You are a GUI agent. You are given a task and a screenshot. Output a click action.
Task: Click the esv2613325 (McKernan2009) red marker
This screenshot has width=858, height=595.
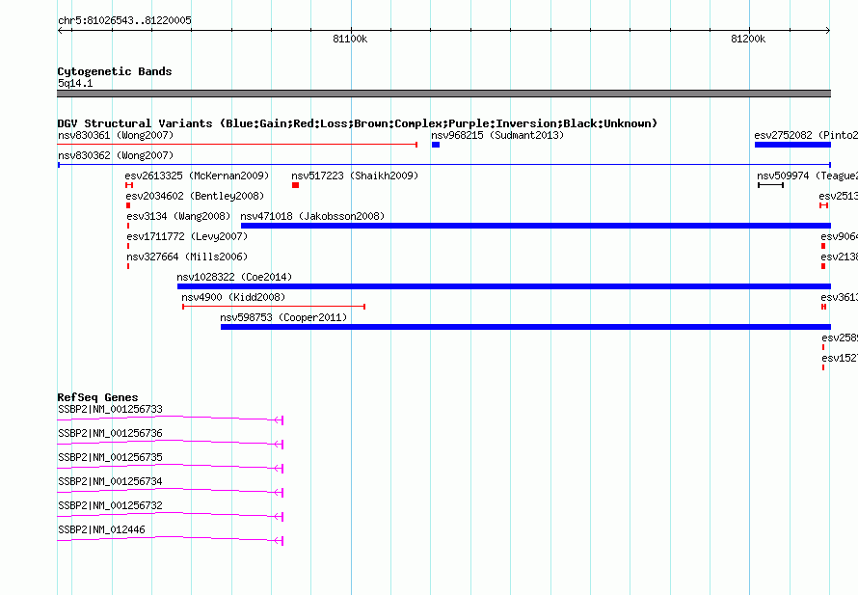pyautogui.click(x=129, y=185)
